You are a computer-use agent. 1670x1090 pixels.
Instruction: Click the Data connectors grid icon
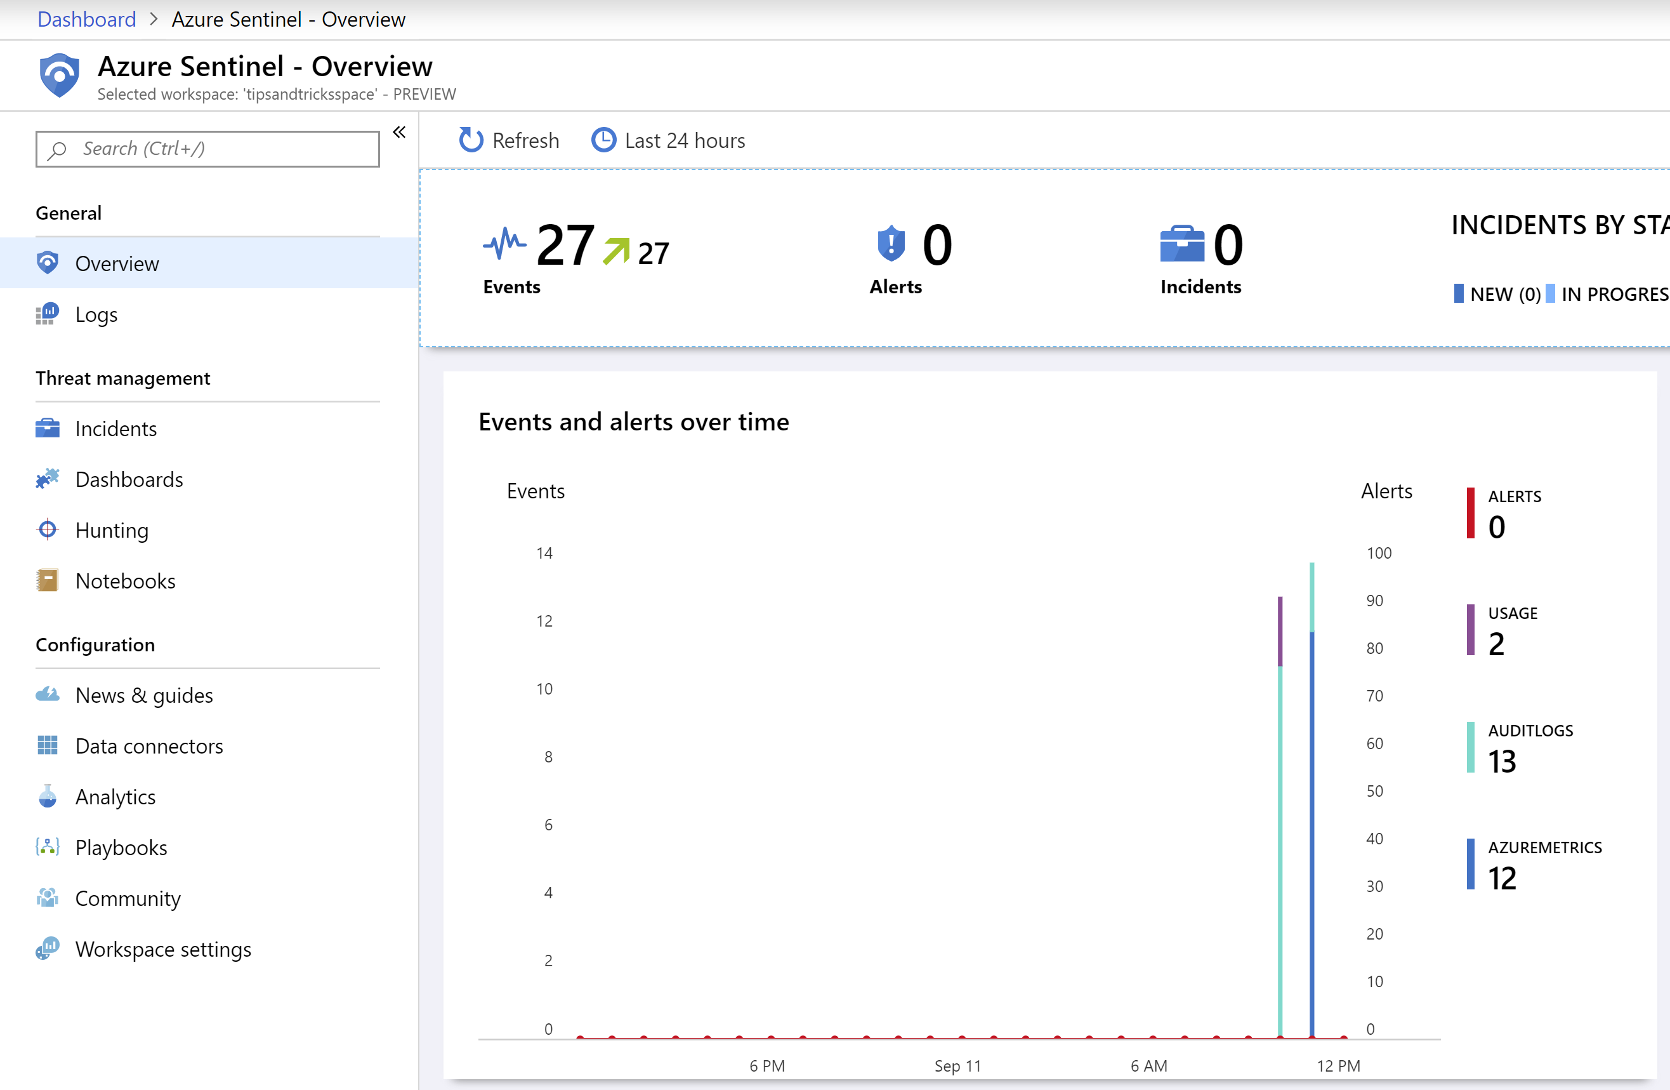click(48, 745)
